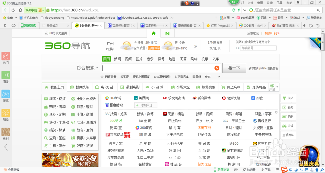
Task: Open new tab with the plus button
Action: coord(304,25)
